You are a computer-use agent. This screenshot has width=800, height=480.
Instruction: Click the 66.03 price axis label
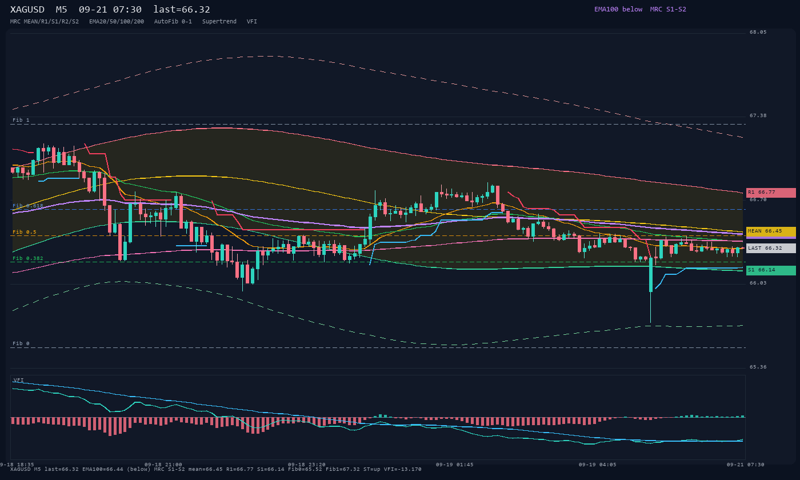click(758, 283)
